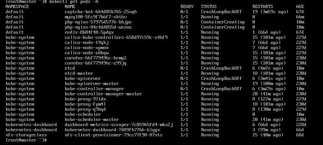
Task: Click the NAMESPACE column header
Action: [17, 6]
